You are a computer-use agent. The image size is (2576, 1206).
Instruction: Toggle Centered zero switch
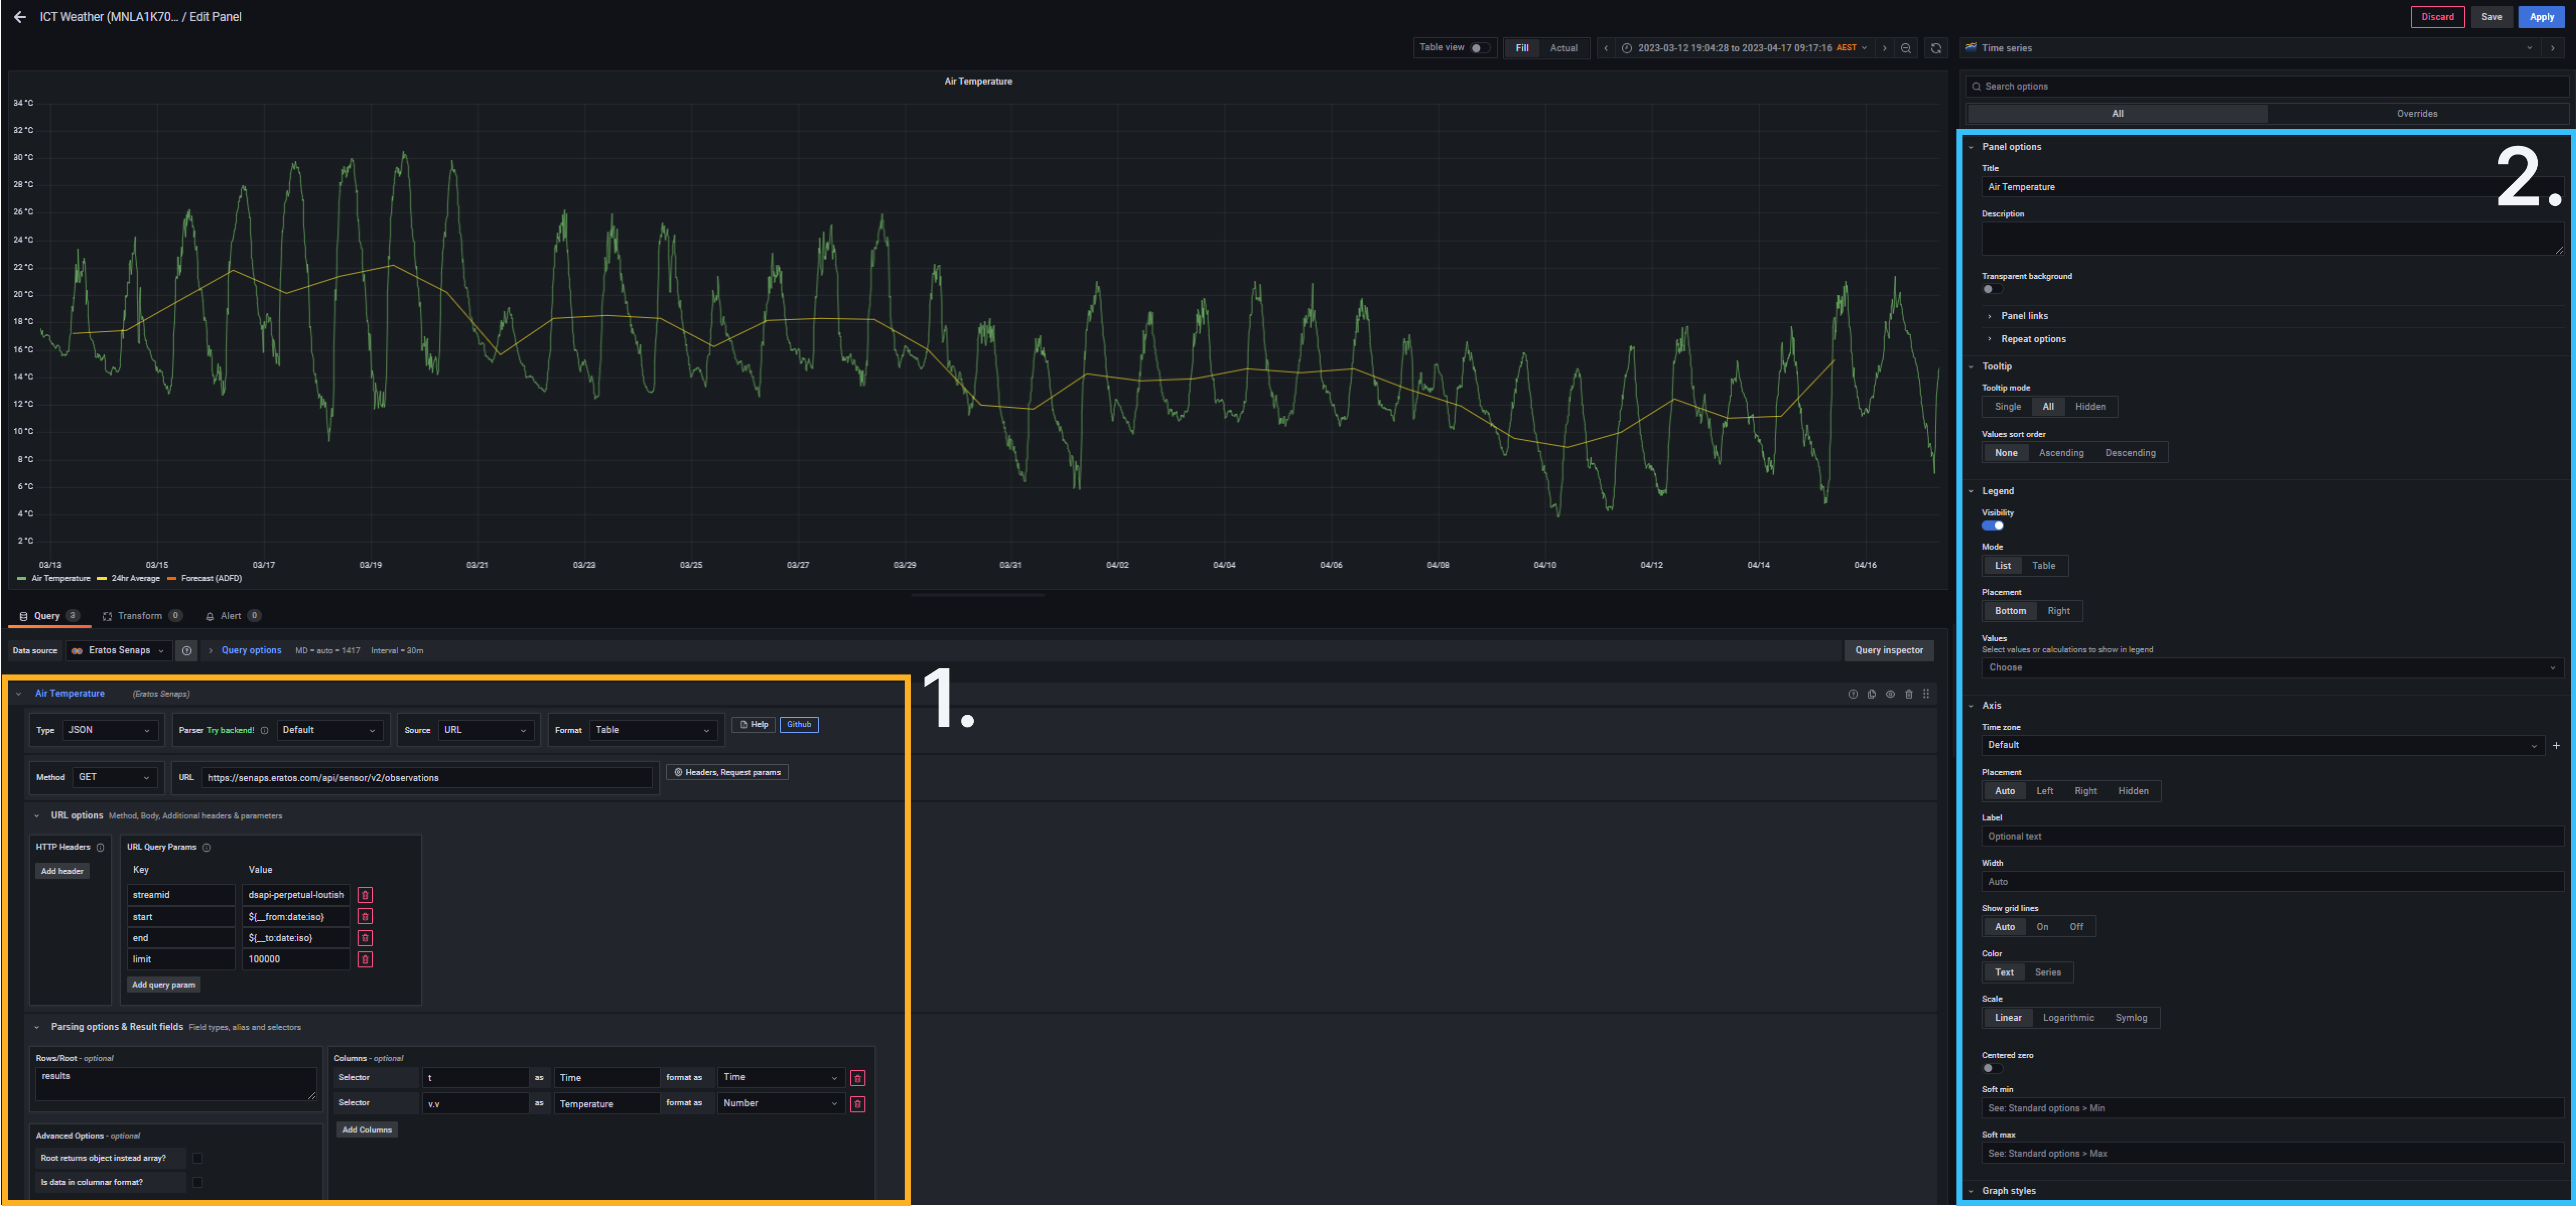tap(1992, 1068)
